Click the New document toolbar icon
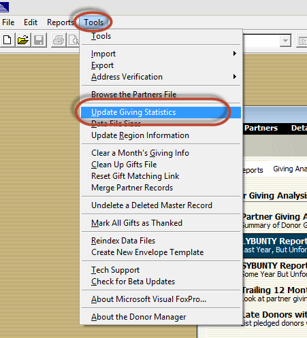Viewport: 307px width, 338px height. coord(7,40)
